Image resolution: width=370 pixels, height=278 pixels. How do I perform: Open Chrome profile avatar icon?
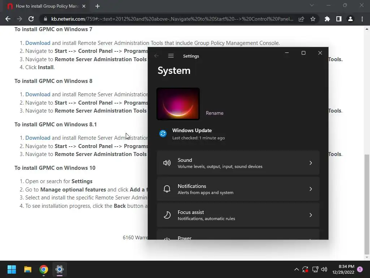point(350,19)
